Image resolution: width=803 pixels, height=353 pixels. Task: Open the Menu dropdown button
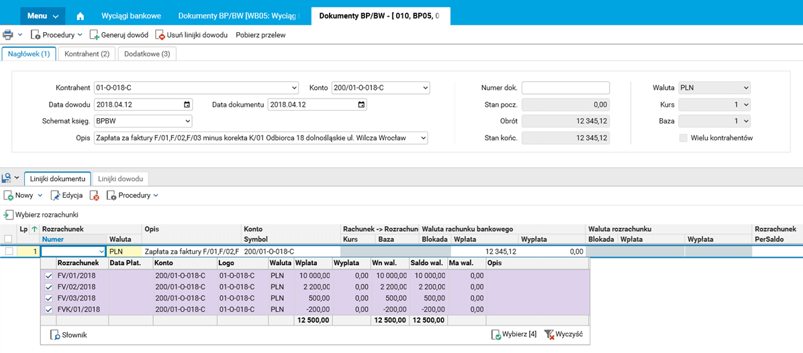[x=43, y=15]
